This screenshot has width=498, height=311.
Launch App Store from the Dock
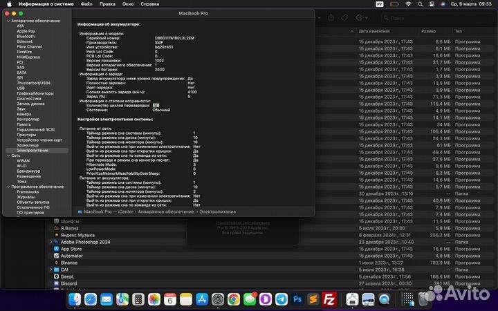click(202, 299)
